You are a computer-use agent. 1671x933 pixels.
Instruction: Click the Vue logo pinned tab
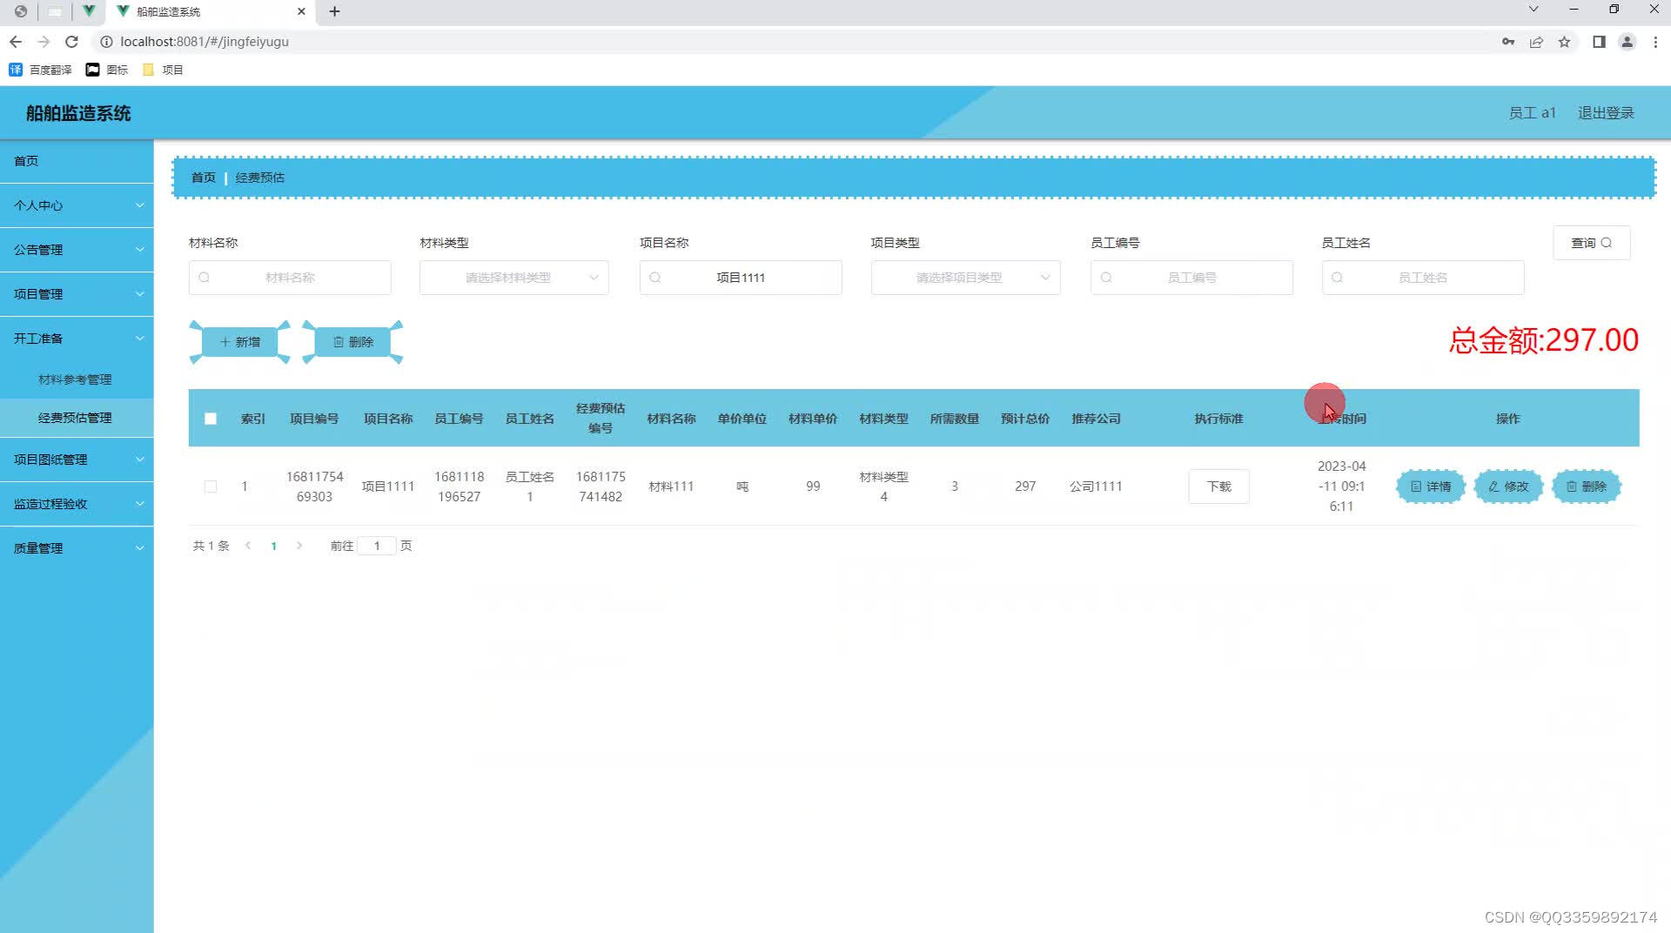coord(89,11)
